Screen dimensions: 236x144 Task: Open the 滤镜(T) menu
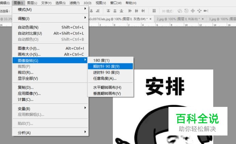(74, 3)
